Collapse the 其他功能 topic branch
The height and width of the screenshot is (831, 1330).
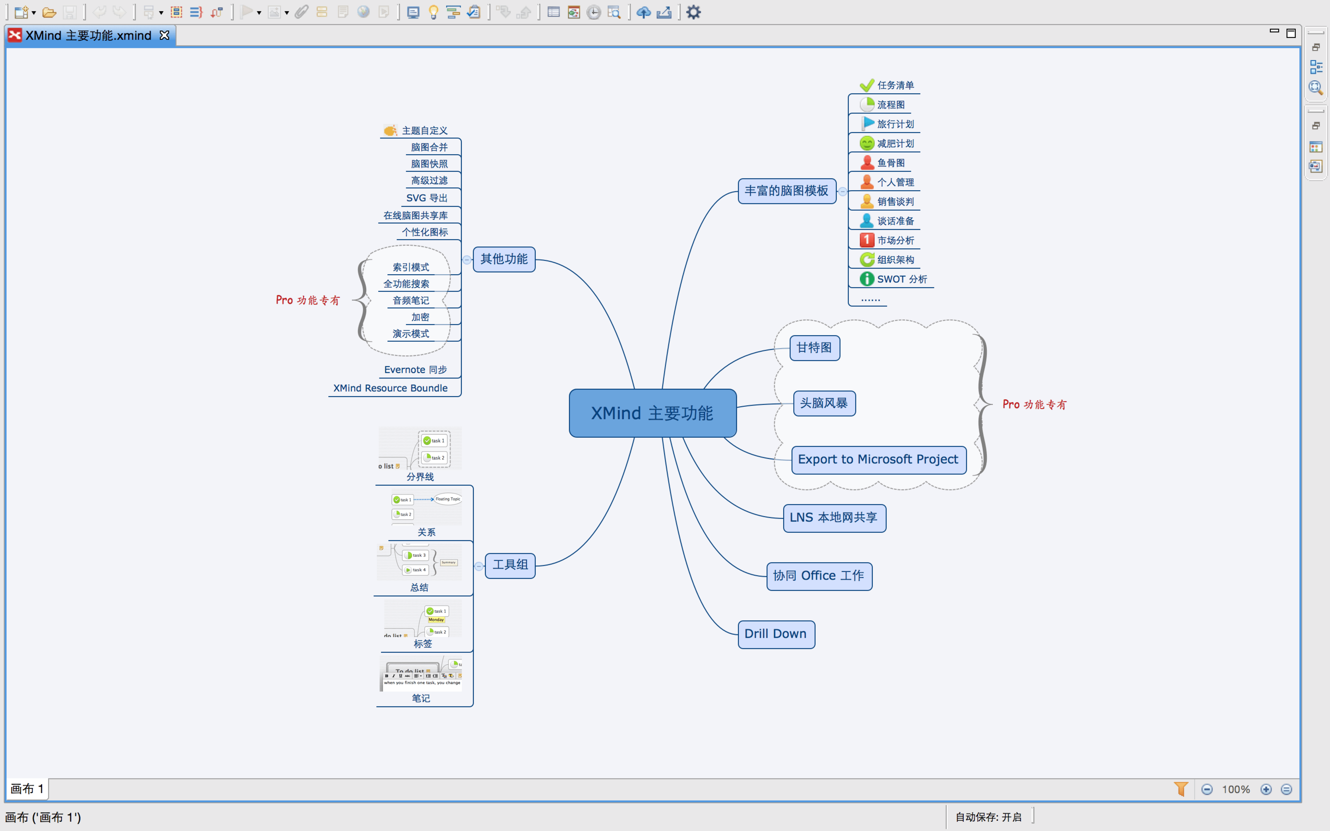[466, 260]
